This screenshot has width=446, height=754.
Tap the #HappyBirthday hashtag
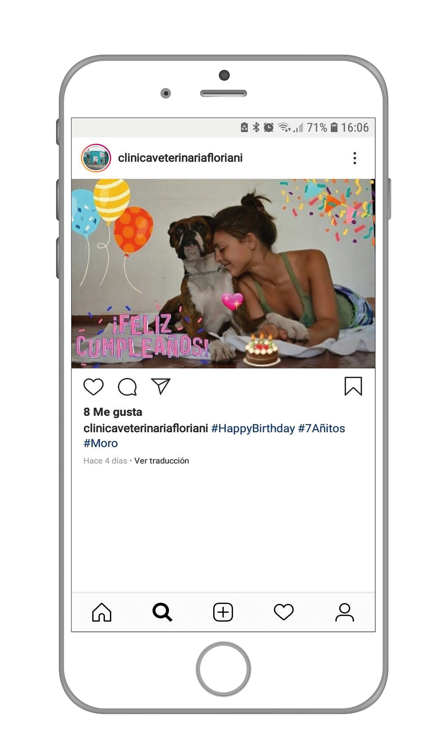(x=253, y=429)
